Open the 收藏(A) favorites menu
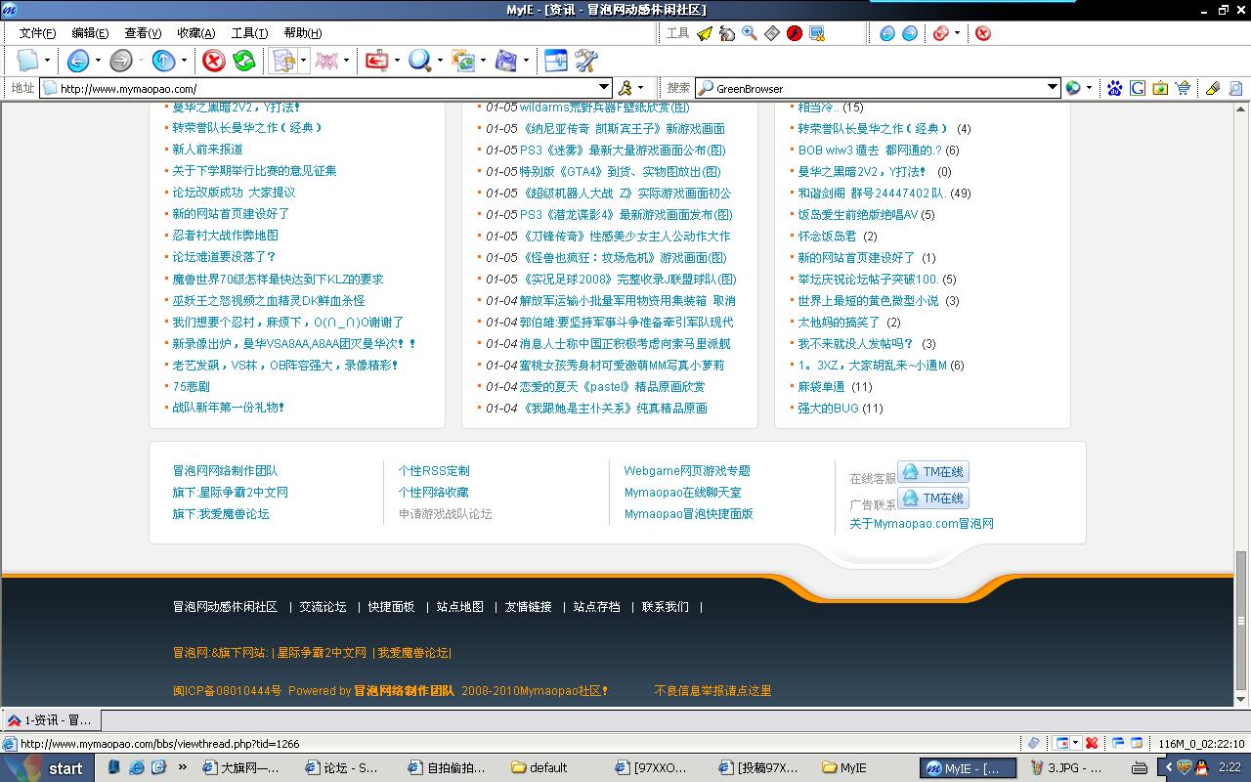 pyautogui.click(x=195, y=33)
